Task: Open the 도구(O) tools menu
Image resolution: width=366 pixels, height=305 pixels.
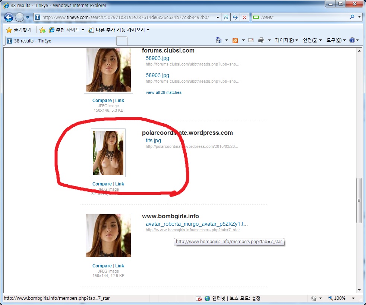Action: point(336,40)
